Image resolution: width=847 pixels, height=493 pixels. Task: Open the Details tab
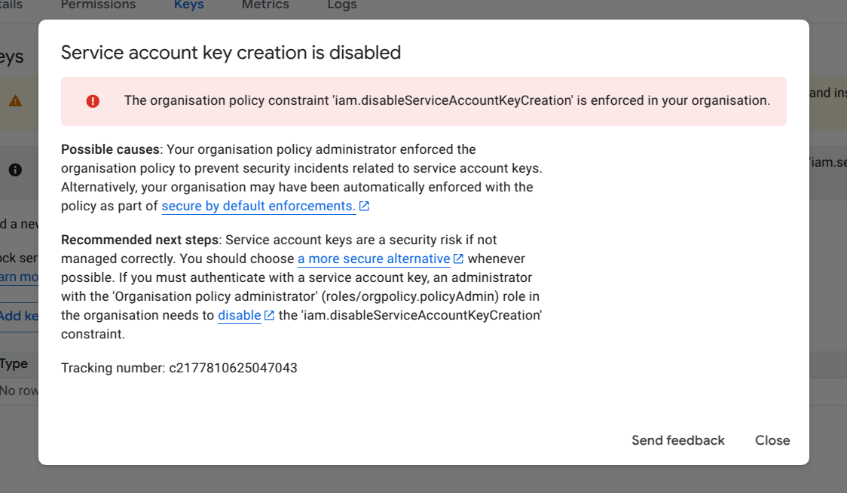[x=13, y=5]
